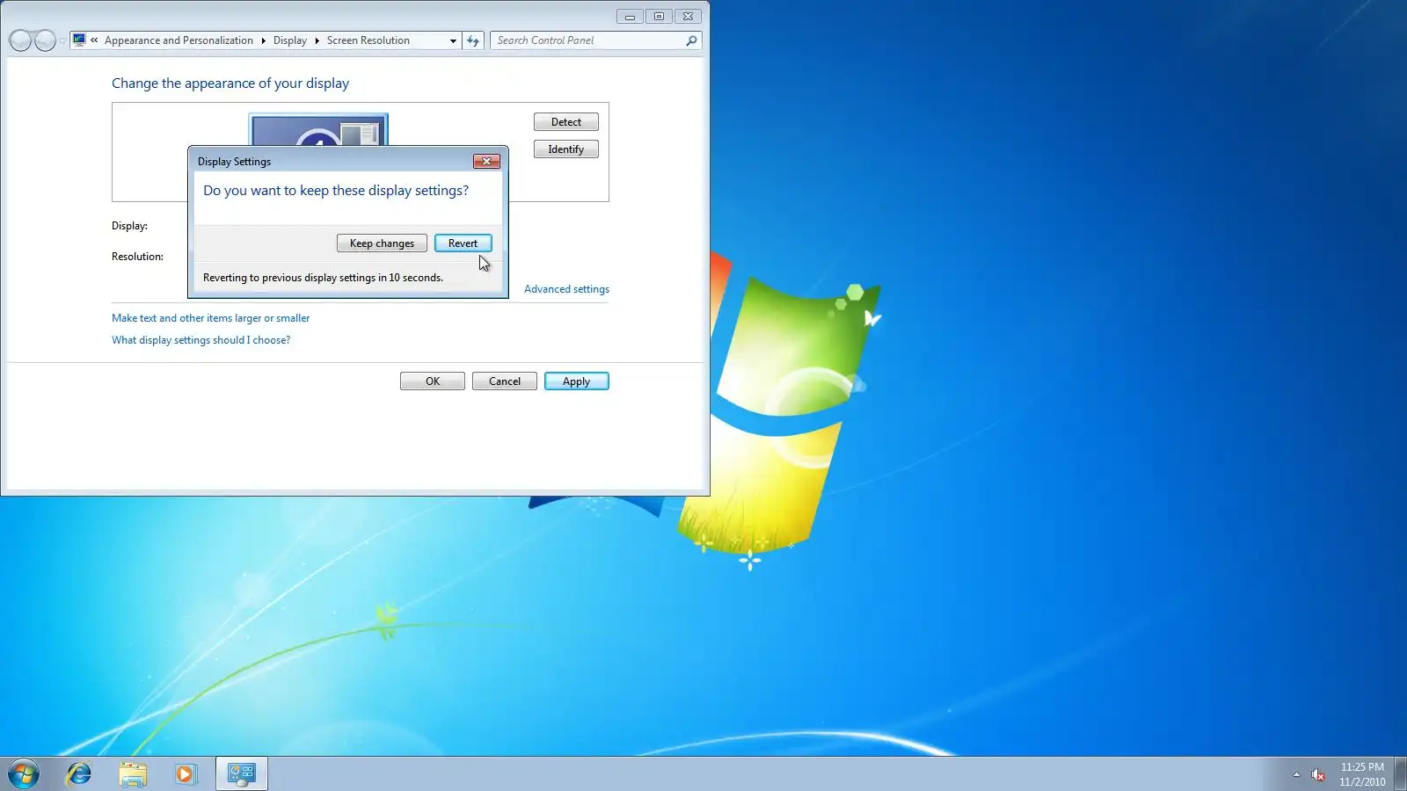1407x791 pixels.
Task: Close the Display Settings dialog
Action: tap(486, 161)
